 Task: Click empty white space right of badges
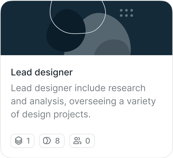(131, 141)
